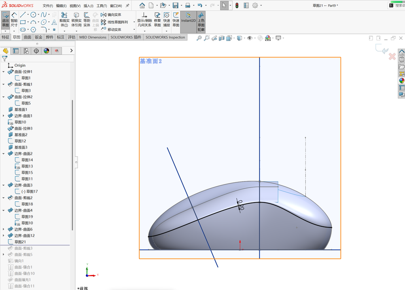Open Appearances color ball in task pane
This screenshot has width=405, height=290.
point(402,81)
